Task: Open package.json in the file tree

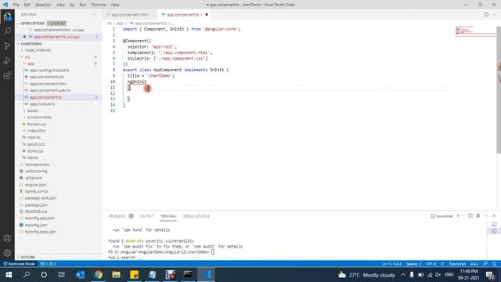Action: click(x=36, y=205)
